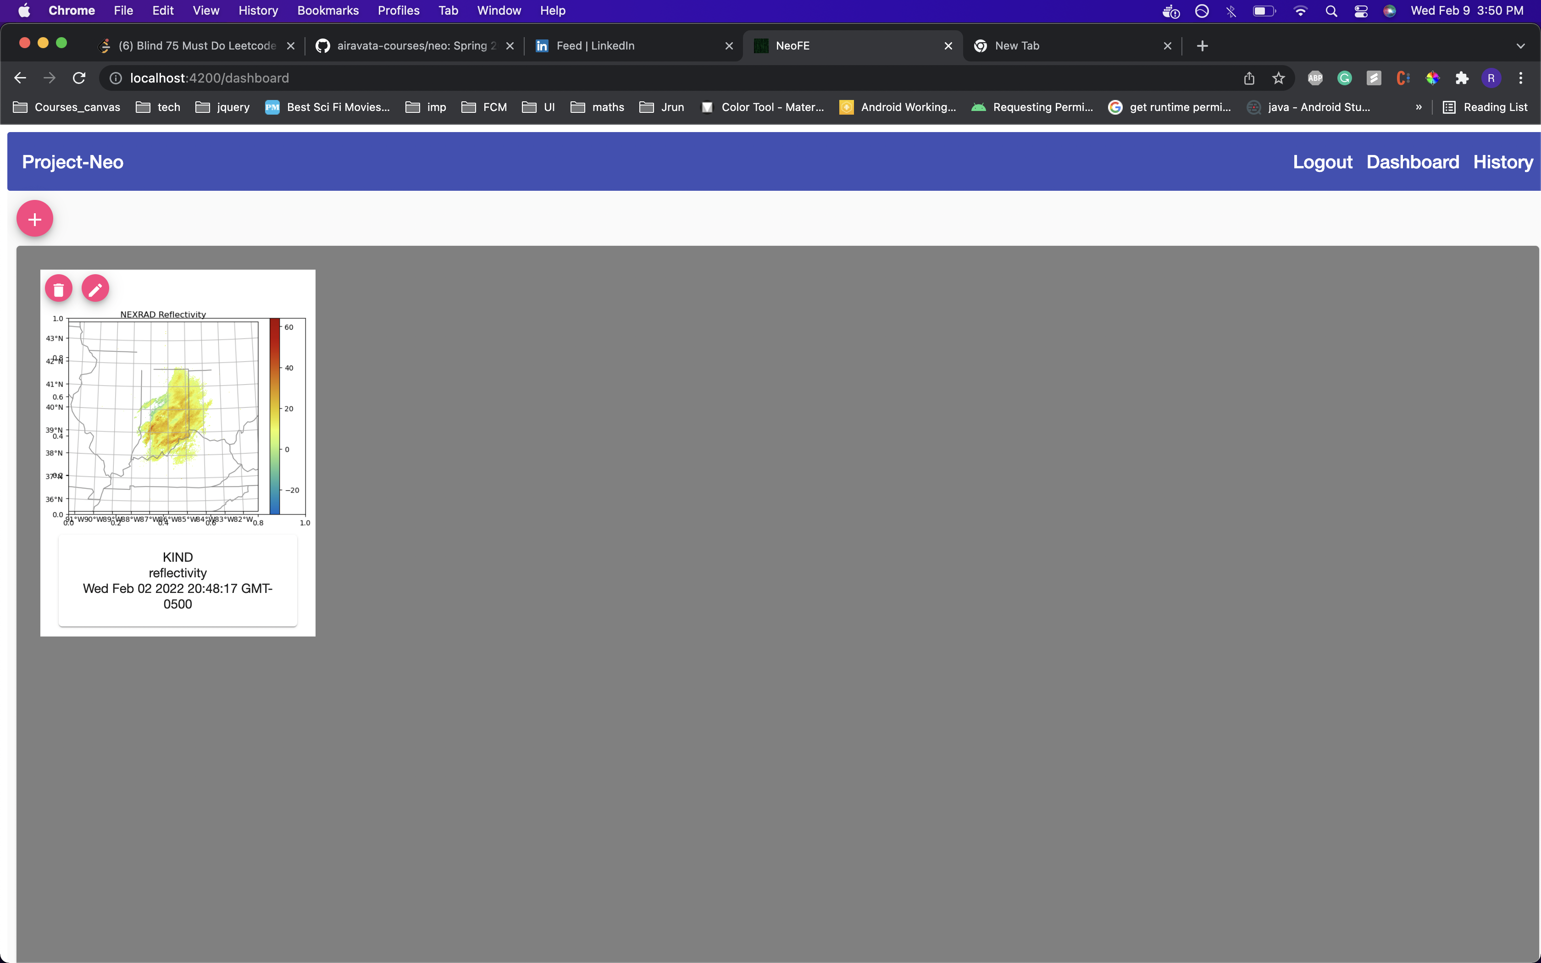
Task: Reload the dashboard page
Action: click(x=79, y=77)
